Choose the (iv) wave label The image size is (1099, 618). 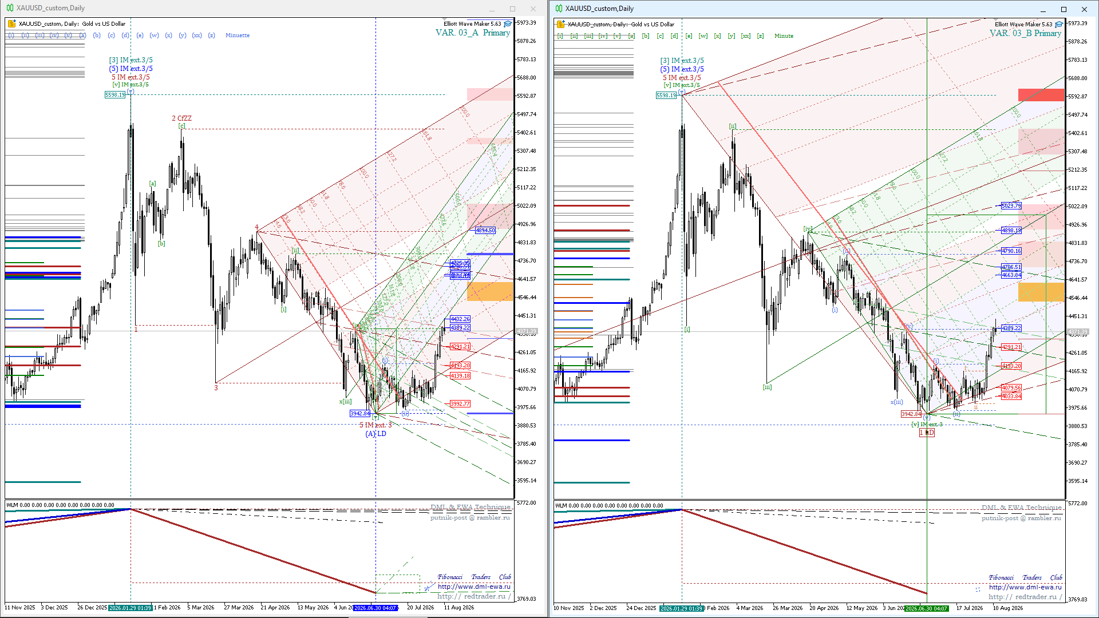pyautogui.click(x=54, y=35)
